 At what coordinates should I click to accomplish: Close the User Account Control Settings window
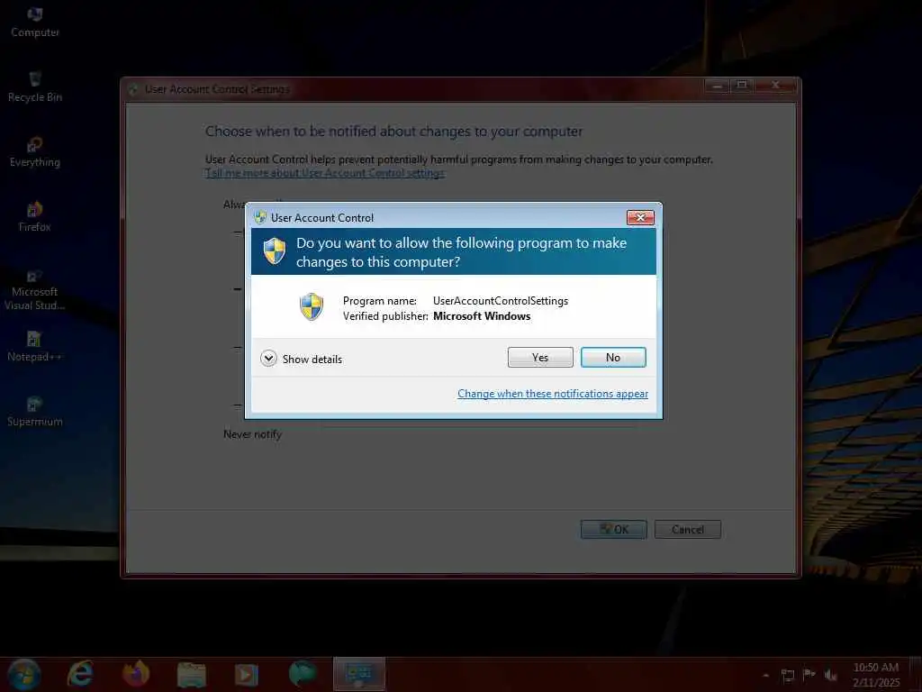pos(775,86)
